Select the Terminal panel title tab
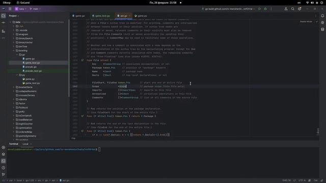 pos(14,144)
